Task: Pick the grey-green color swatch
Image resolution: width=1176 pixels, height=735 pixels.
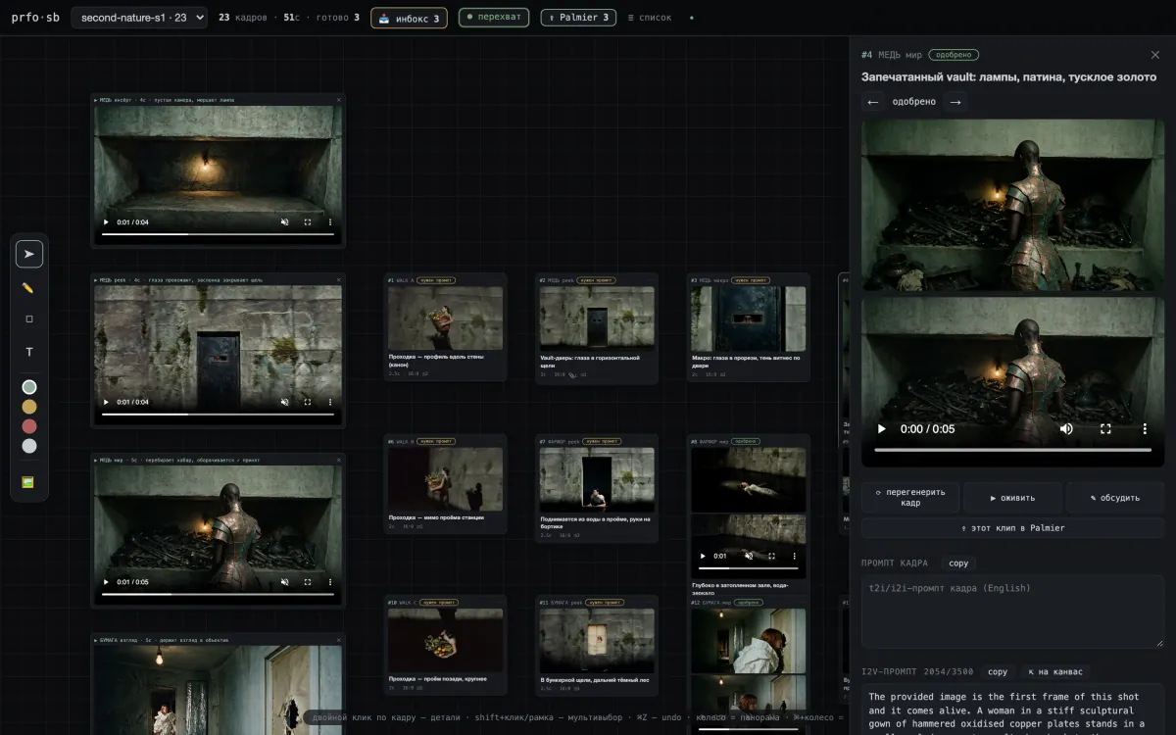Action: pyautogui.click(x=29, y=387)
